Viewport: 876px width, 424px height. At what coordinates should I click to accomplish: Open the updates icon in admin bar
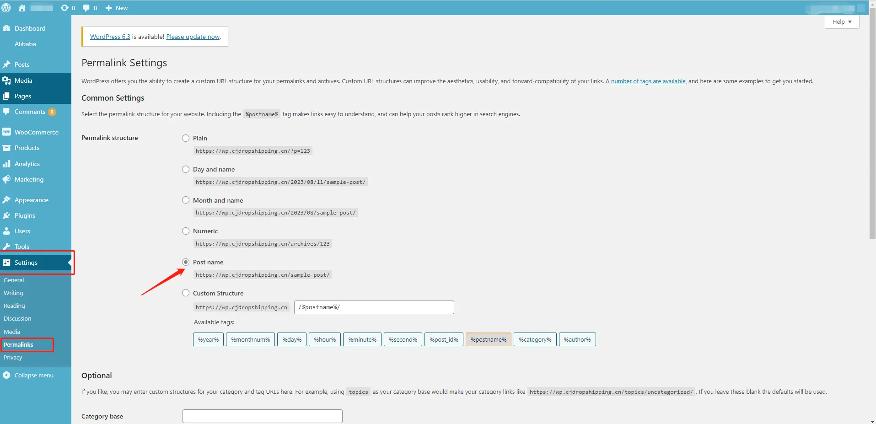(x=67, y=8)
